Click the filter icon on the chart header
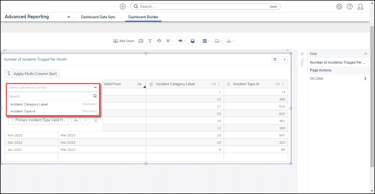 [x=275, y=60]
